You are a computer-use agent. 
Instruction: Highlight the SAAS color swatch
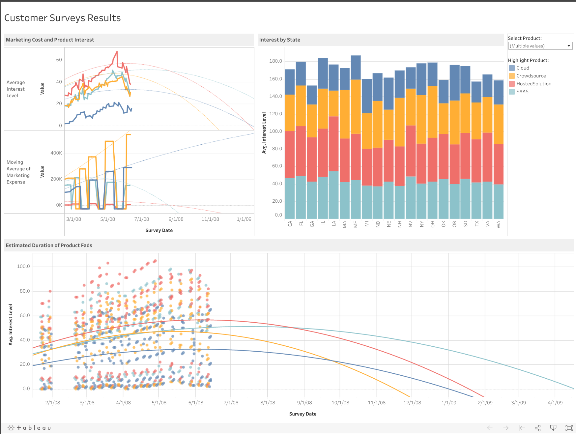(x=512, y=92)
